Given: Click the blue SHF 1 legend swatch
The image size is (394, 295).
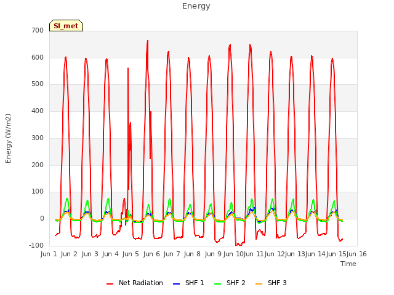Looking at the screenshot, I should (x=177, y=284).
